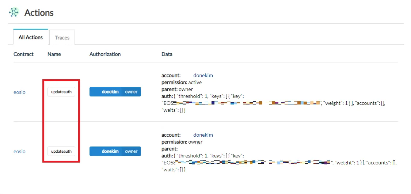Viewport: 411px width, 194px height.
Task: Click owner segment of owner-permission row's authorization badge
Action: 131,151
